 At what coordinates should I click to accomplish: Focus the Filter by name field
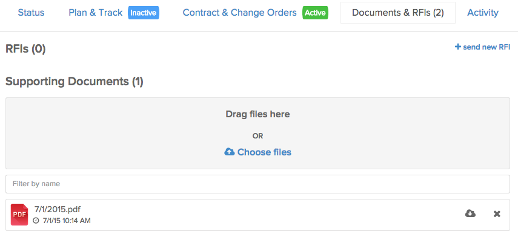[x=257, y=184]
